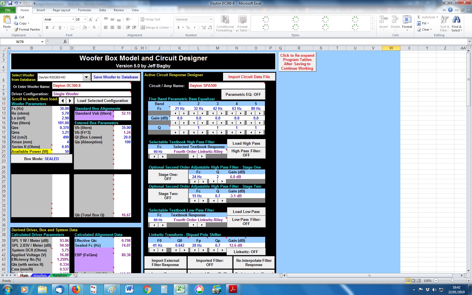The width and height of the screenshot is (472, 295).
Task: Open the font size dropdown
Action: tap(85, 19)
